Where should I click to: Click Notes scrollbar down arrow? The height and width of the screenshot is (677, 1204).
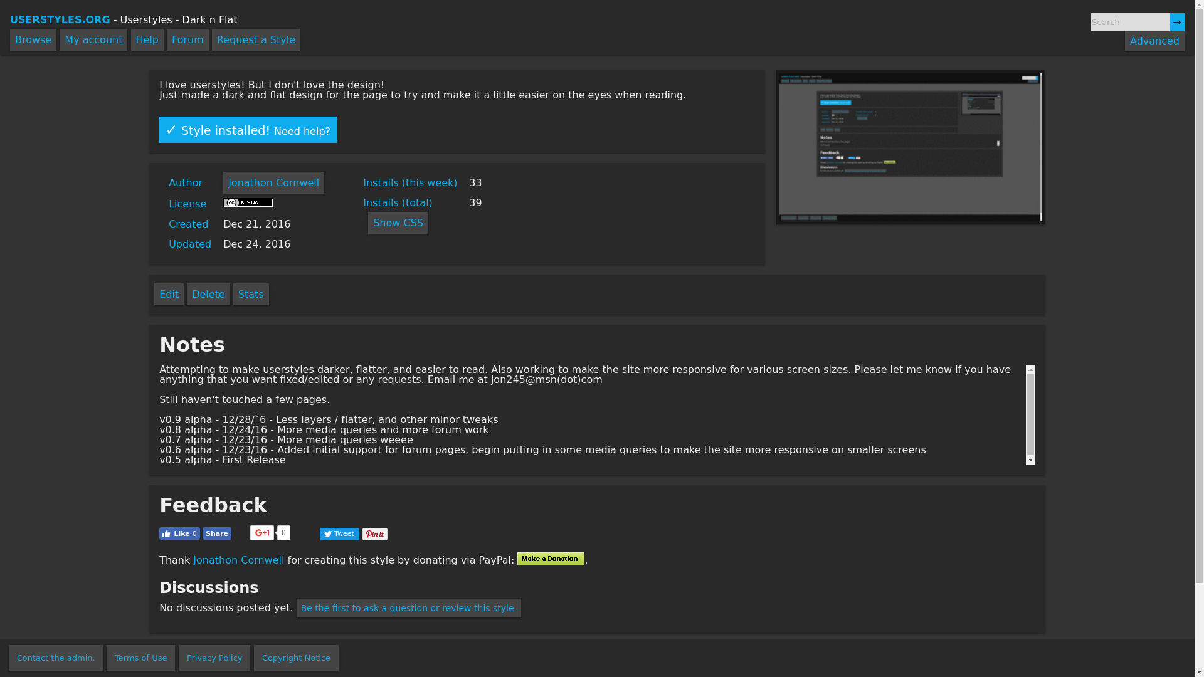tap(1030, 460)
